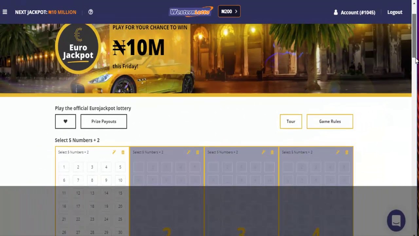The image size is (419, 236).
Task: Click trash icon on second ticket
Action: click(x=197, y=152)
